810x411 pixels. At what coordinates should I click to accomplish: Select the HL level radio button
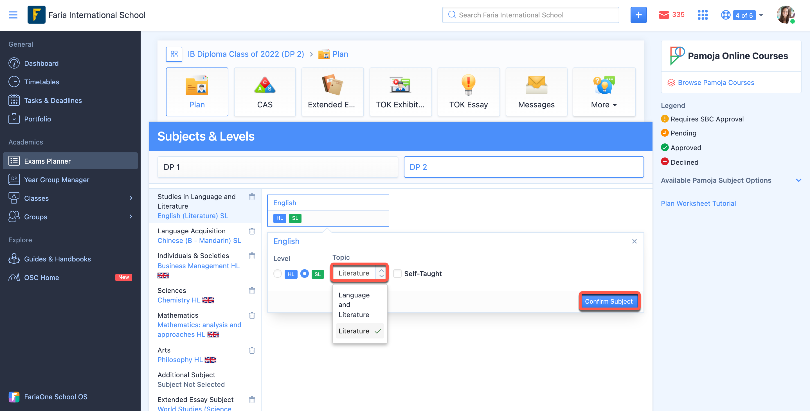(x=277, y=274)
